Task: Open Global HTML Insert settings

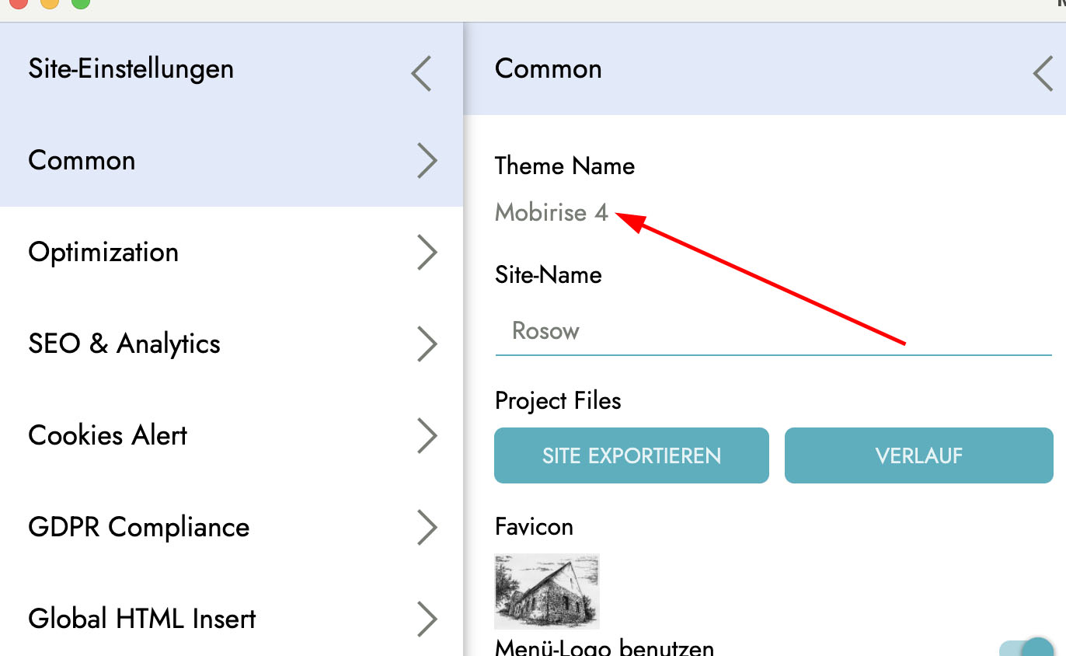Action: tap(141, 619)
